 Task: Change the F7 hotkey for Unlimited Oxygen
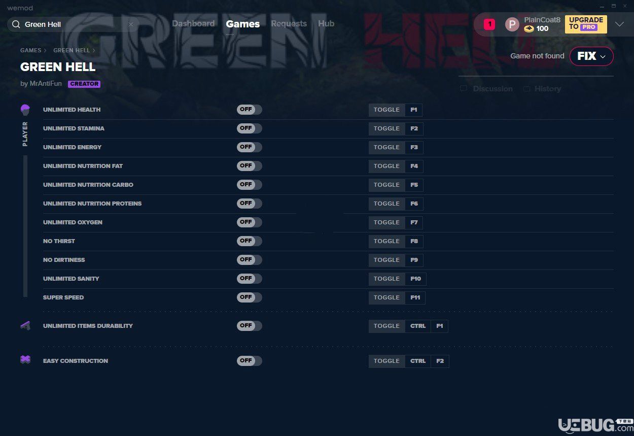coord(414,222)
